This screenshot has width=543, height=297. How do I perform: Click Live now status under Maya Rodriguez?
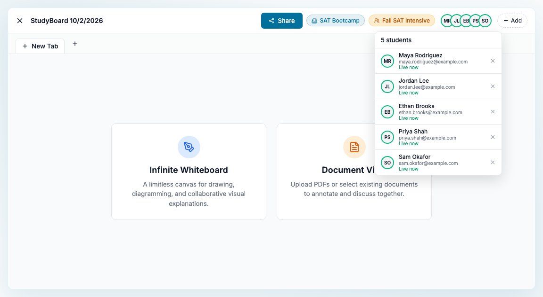point(409,67)
